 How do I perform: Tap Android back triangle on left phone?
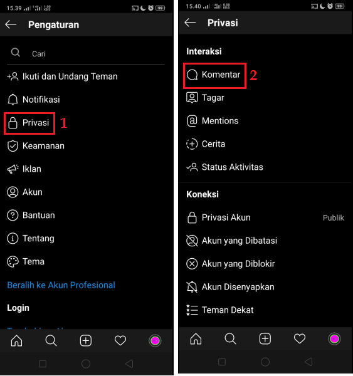[129, 363]
